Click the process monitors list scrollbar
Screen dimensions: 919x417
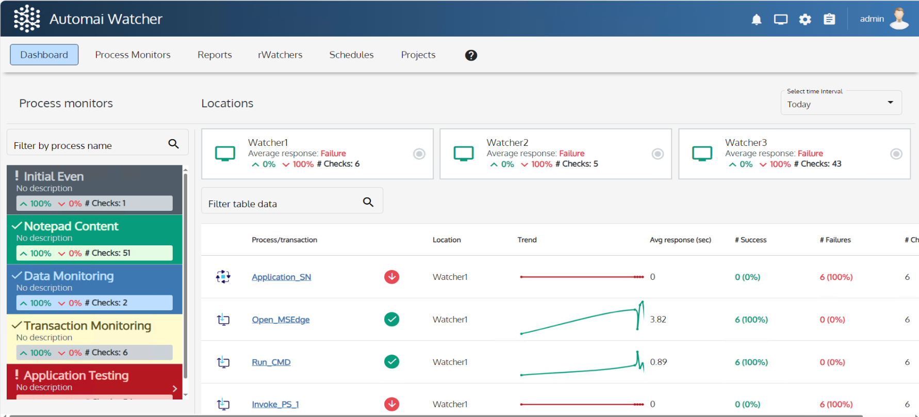click(186, 276)
